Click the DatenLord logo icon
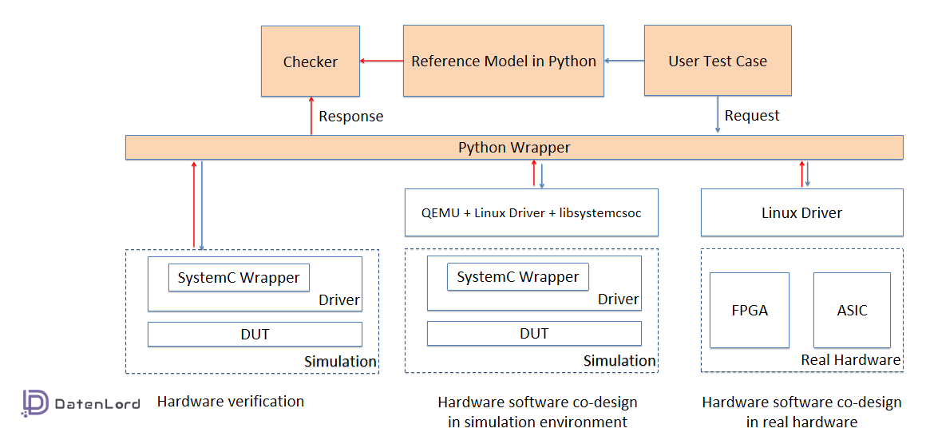926x444 pixels. [x=35, y=403]
